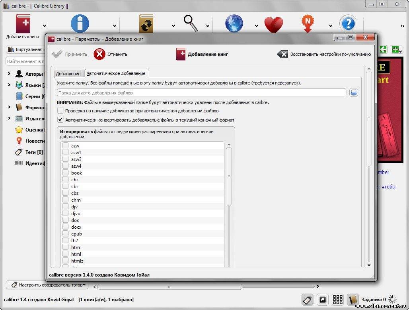Open the View dropdown arrow
Image resolution: width=409 pixels, height=310 pixels.
click(208, 26)
